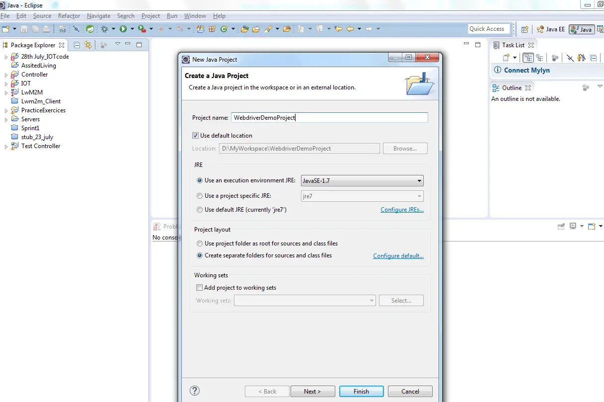
Task: Click the Run green play toolbar icon
Action: coord(123,29)
